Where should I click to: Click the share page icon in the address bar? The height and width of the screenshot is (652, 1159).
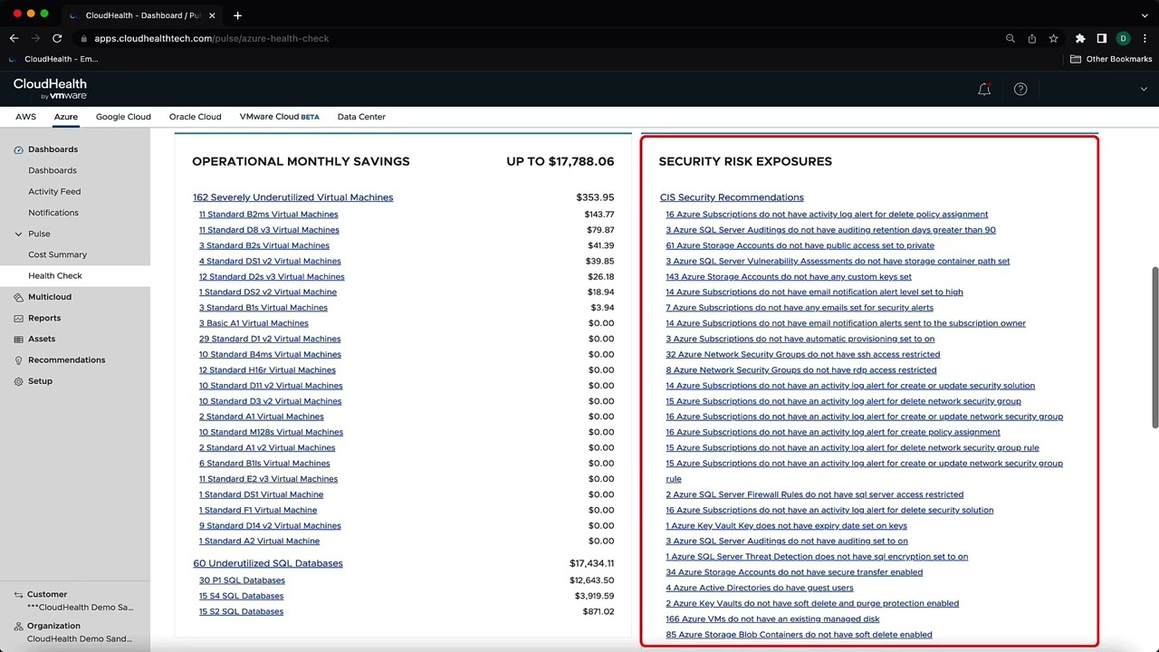point(1032,38)
